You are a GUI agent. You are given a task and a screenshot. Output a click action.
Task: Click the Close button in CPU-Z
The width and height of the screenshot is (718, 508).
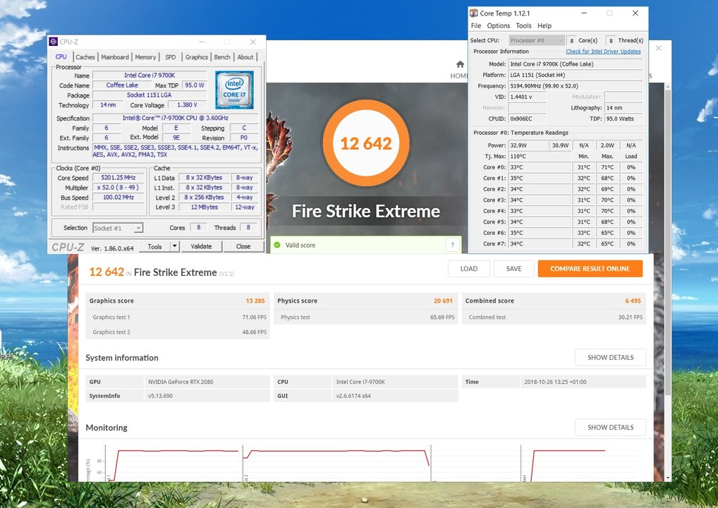pos(243,246)
